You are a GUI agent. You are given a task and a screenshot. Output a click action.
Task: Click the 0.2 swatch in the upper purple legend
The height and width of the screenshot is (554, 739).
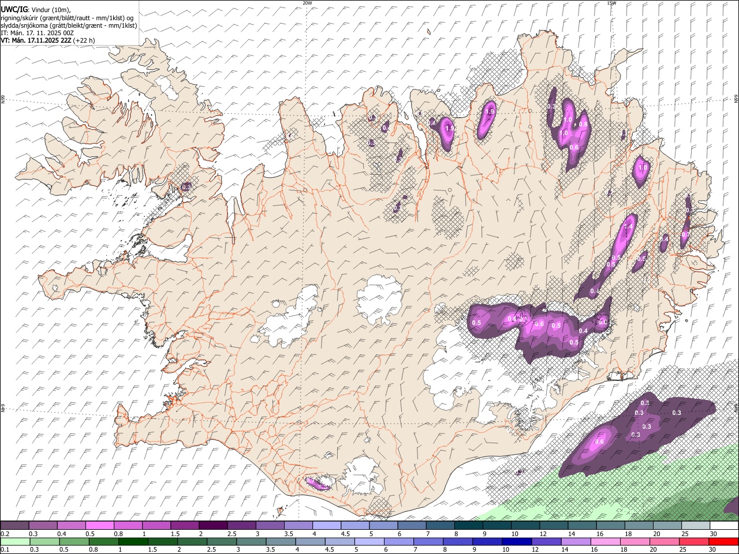pos(14,526)
